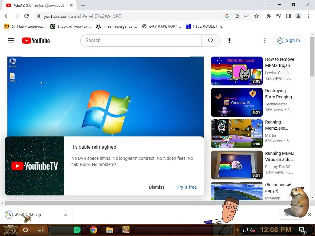Open Cortana search circle on taskbar
This screenshot has height=236, width=315.
point(26,230)
